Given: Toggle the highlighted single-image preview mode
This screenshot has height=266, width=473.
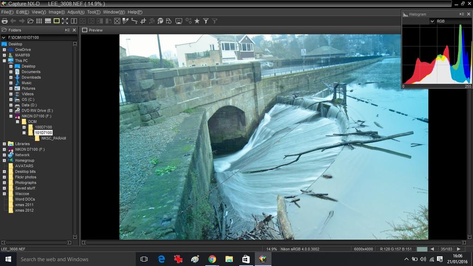Looking at the screenshot, I should tap(56, 21).
